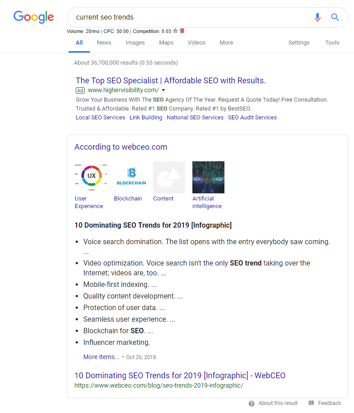354x413 pixels.
Task: Click According to webceo.com heading
Action: pyautogui.click(x=121, y=147)
